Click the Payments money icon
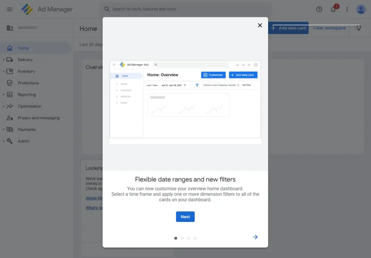The image size is (371, 258). tap(10, 129)
